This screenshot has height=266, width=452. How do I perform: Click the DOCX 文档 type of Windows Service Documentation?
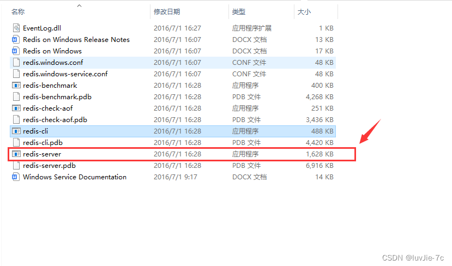click(x=249, y=177)
